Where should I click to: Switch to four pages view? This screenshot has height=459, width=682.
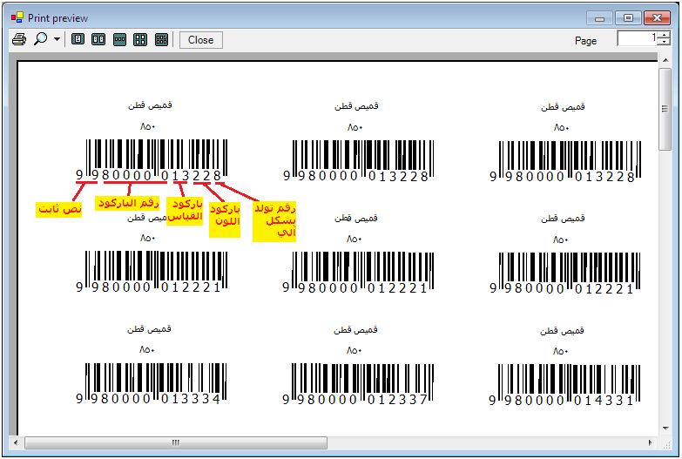tap(140, 39)
